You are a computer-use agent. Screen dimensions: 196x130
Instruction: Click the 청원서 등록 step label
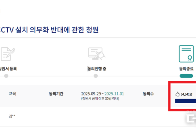click(8, 69)
